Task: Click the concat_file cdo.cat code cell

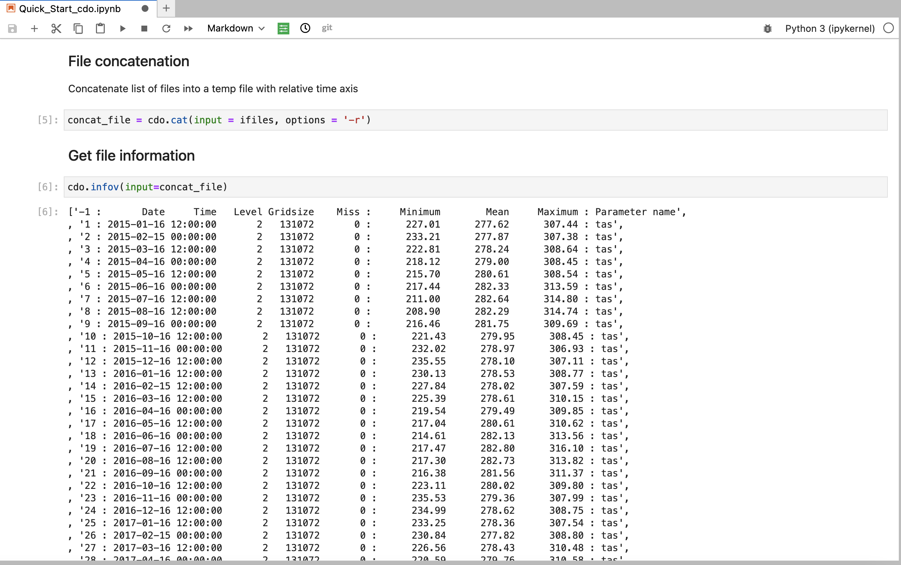Action: [475, 120]
